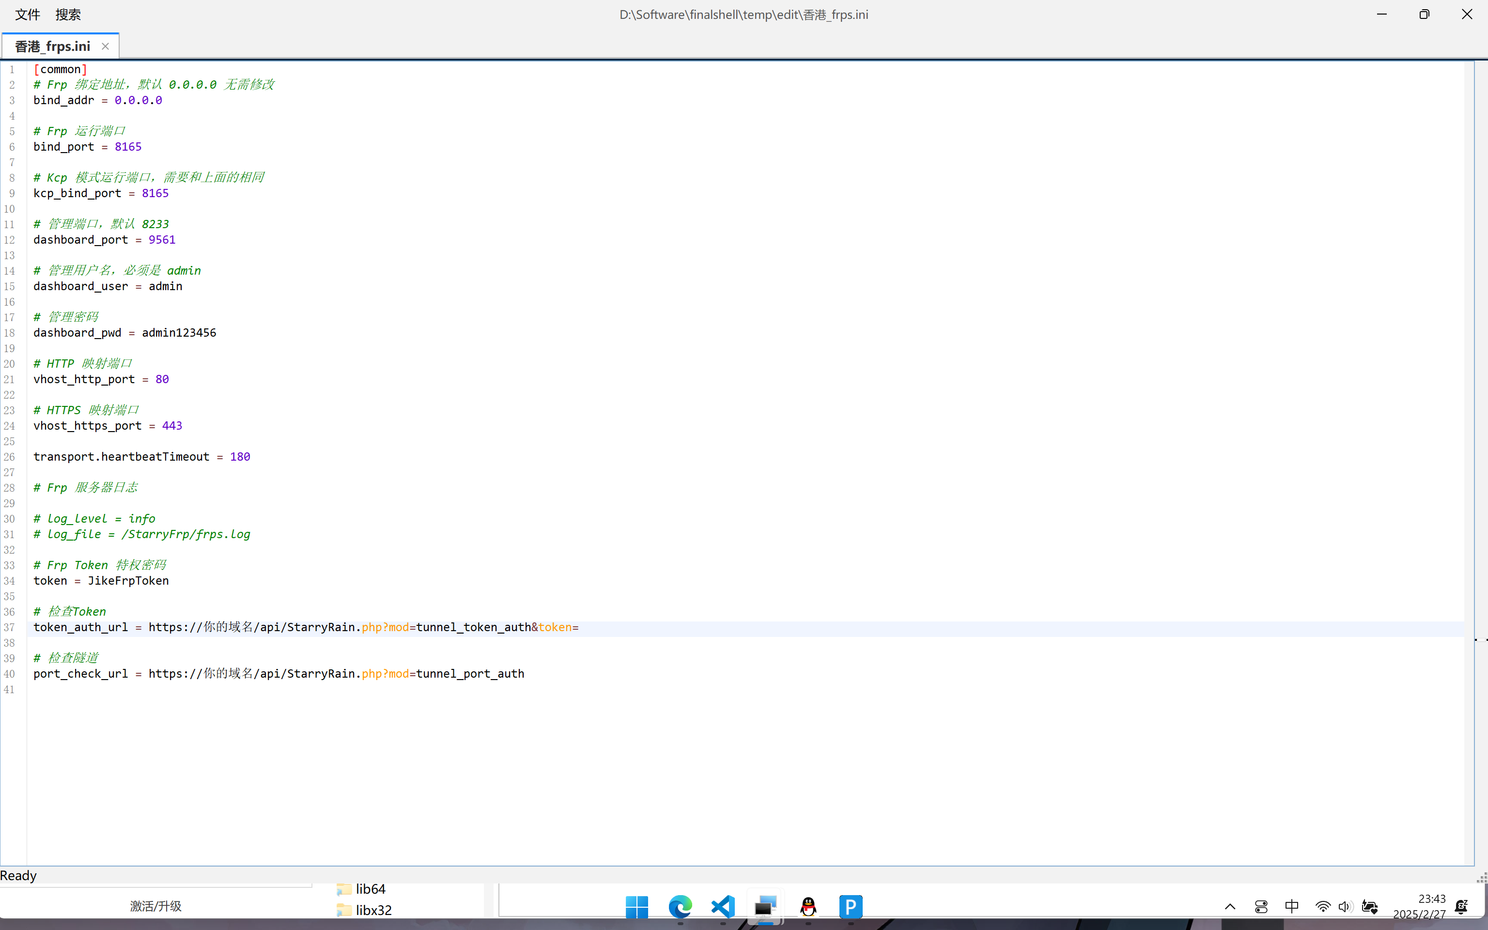Viewport: 1488px width, 930px height.
Task: Click the 激活/升级 button
Action: click(x=155, y=906)
